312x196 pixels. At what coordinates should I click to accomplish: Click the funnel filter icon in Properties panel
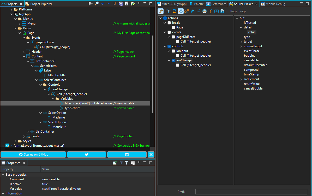[127, 163]
